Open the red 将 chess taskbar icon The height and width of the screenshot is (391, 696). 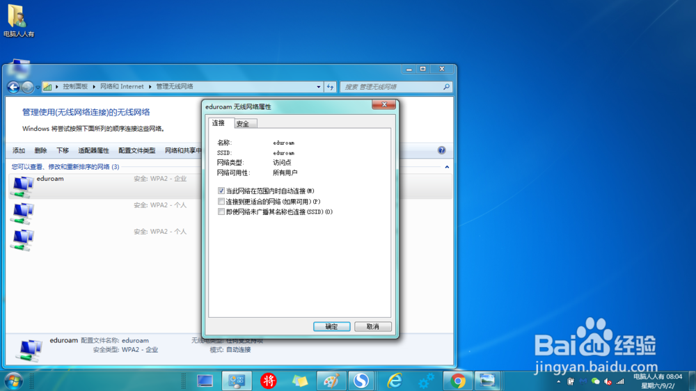click(268, 381)
